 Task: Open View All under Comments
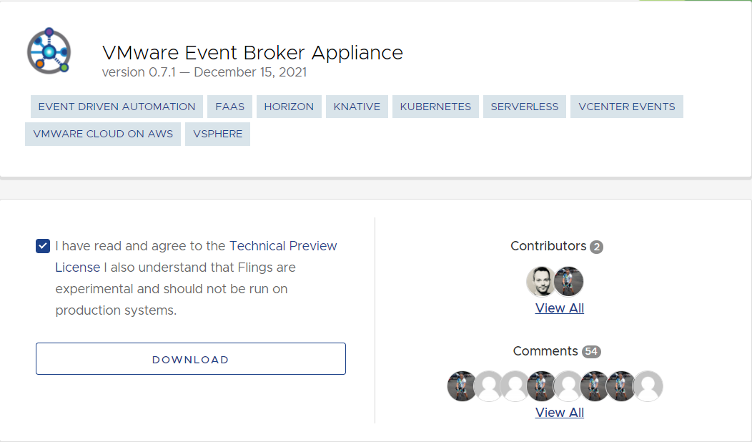tap(559, 412)
